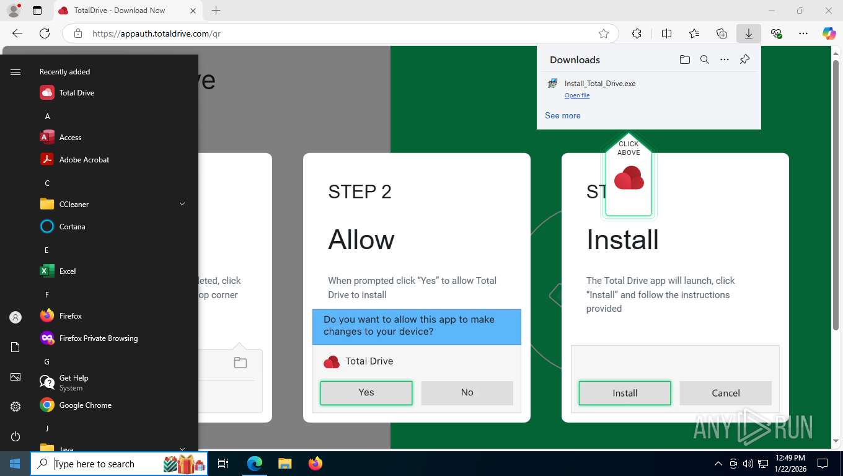Open the volume control in tray

click(748, 464)
